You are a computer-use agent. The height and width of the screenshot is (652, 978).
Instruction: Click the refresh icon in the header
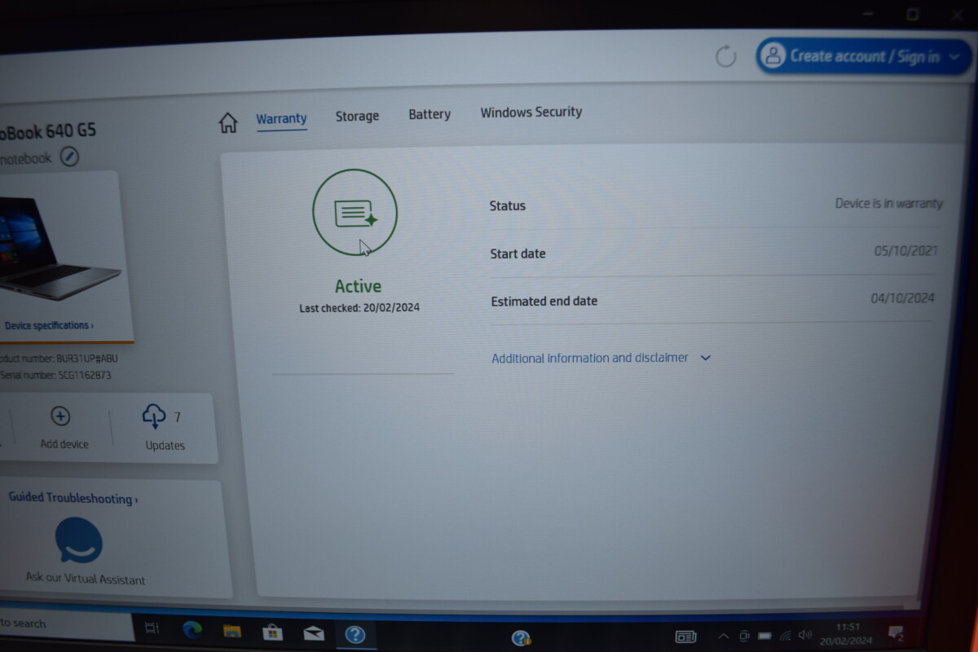(725, 56)
